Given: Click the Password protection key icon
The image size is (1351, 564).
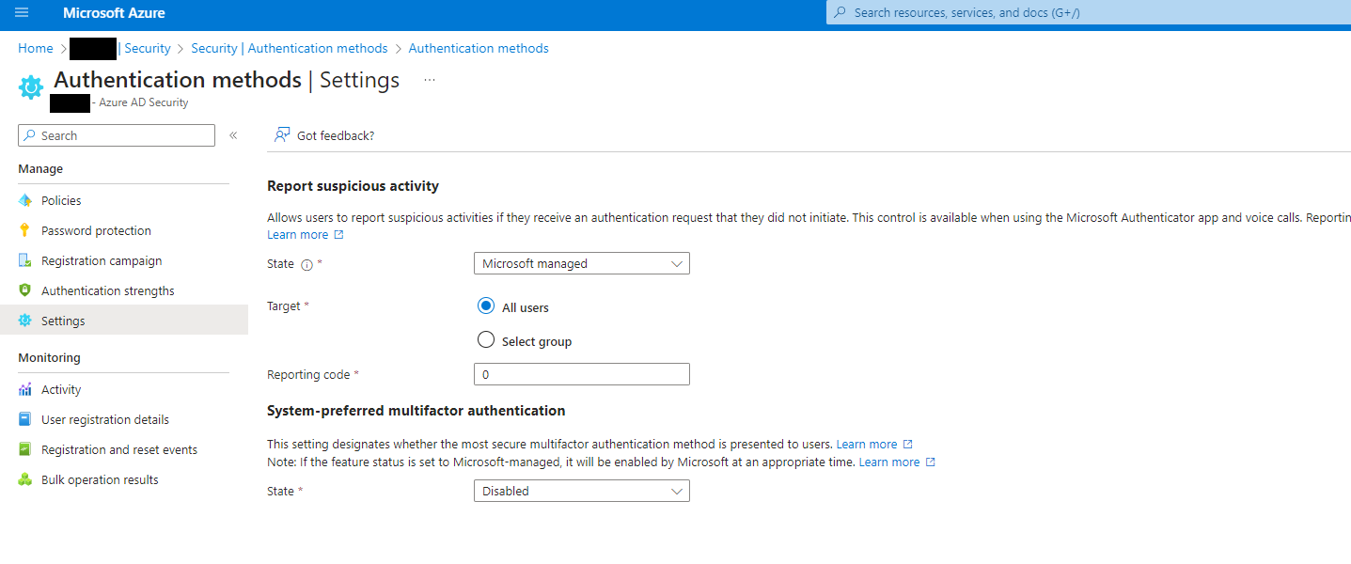Looking at the screenshot, I should coord(25,230).
